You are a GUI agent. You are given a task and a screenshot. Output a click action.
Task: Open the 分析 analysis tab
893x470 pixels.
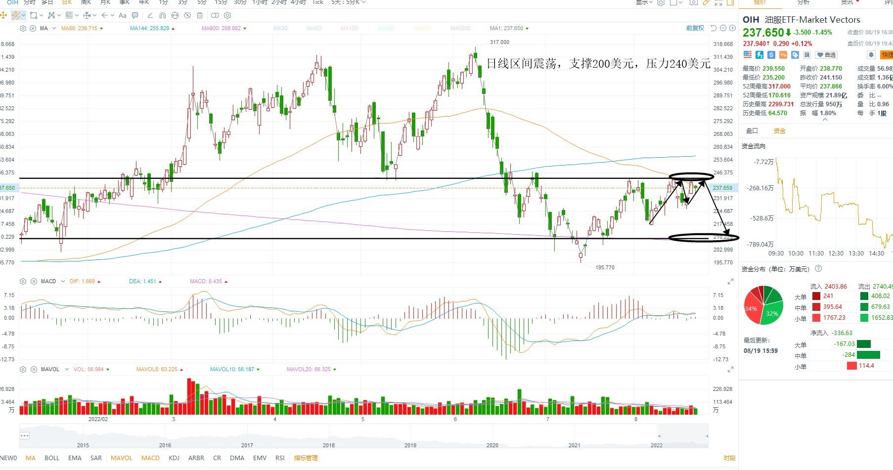click(804, 2)
